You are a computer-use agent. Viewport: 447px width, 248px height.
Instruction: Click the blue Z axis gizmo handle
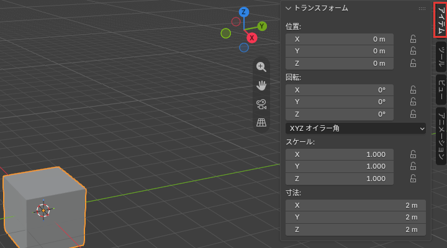(x=244, y=12)
